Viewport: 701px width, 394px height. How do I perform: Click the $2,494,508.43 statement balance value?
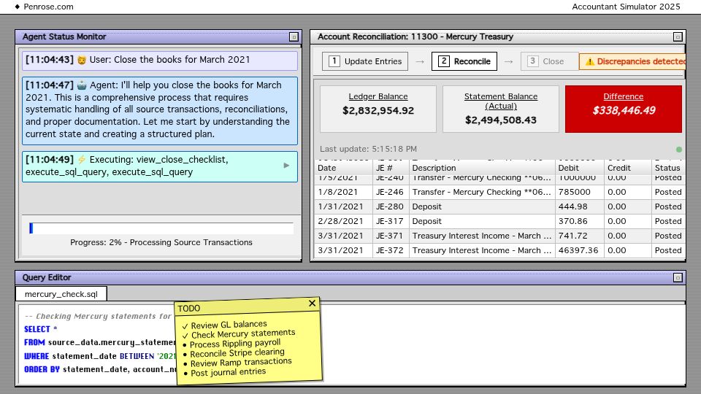pyautogui.click(x=501, y=120)
